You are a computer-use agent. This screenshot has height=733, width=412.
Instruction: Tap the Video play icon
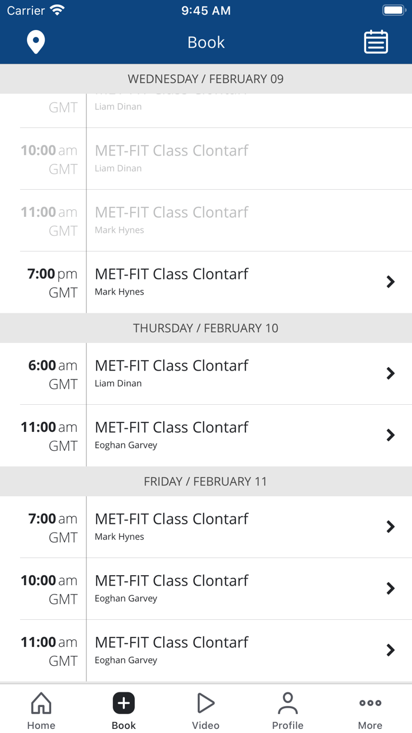tap(205, 703)
